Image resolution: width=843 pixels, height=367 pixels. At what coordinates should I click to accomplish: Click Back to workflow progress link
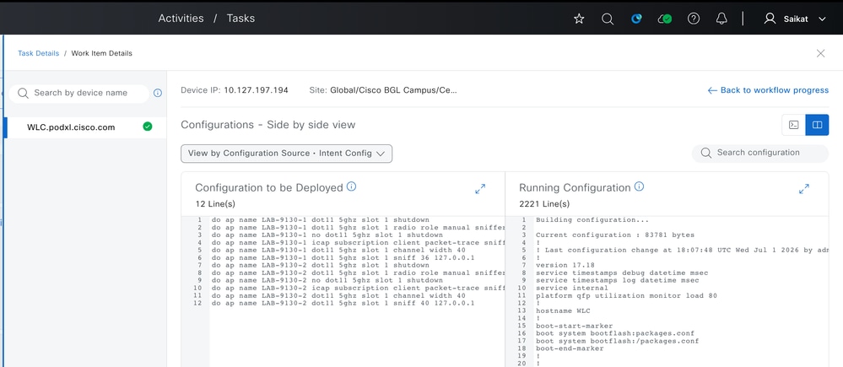point(768,90)
